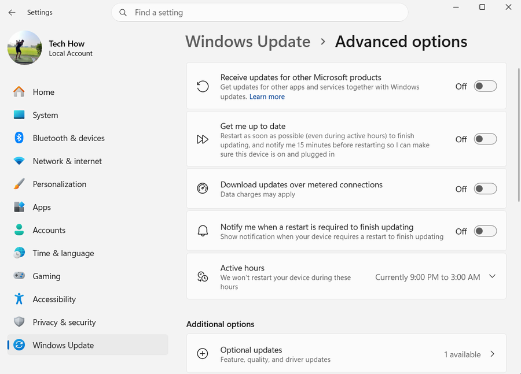Click the Additional options heading
The height and width of the screenshot is (374, 521).
pos(221,324)
